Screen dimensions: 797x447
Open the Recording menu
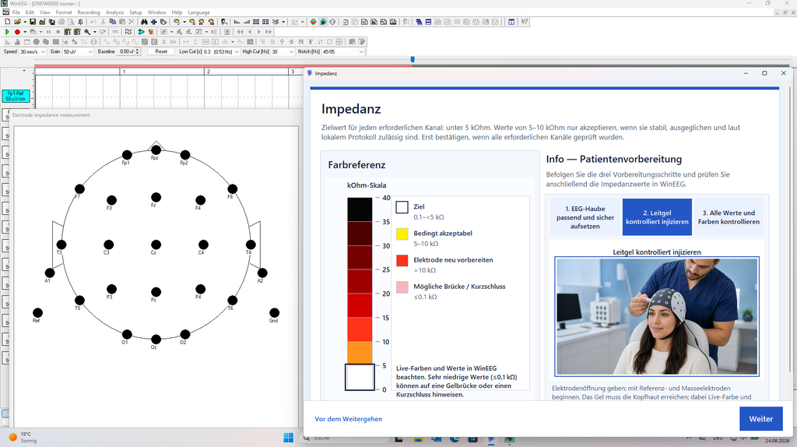[89, 12]
